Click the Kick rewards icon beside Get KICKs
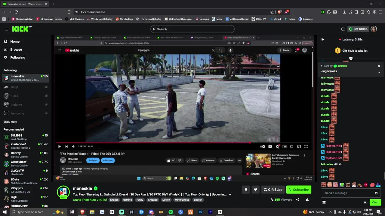The height and width of the screenshot is (216, 385). (343, 29)
